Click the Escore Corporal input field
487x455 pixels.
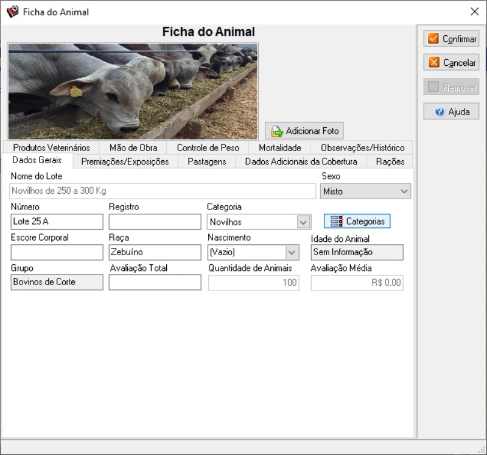coord(57,252)
